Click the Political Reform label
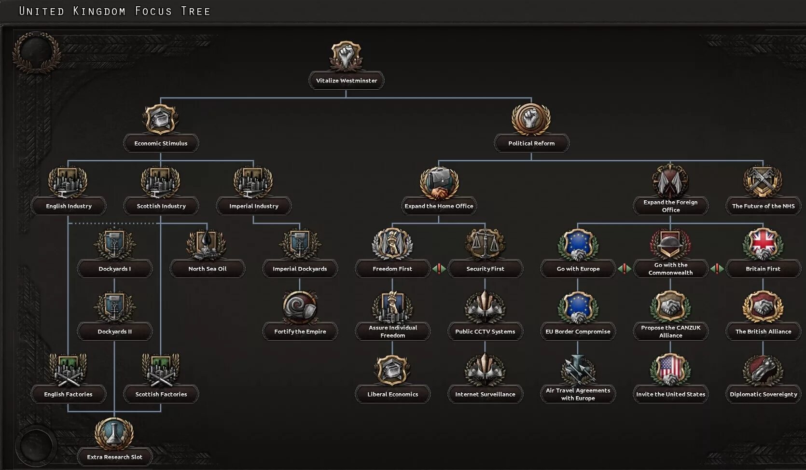 pos(531,143)
